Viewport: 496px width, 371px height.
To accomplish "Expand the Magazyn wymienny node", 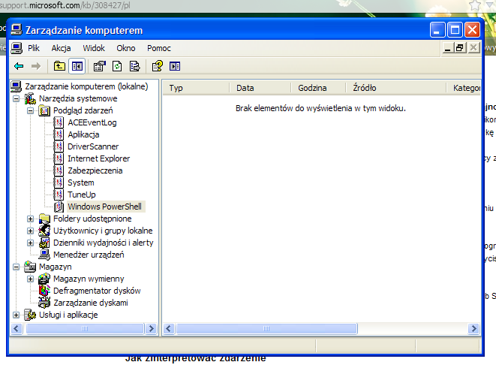I will pyautogui.click(x=30, y=279).
